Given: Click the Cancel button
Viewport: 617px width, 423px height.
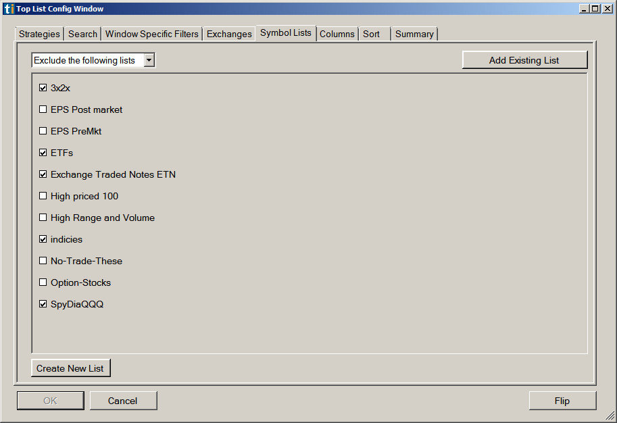Looking at the screenshot, I should (123, 401).
